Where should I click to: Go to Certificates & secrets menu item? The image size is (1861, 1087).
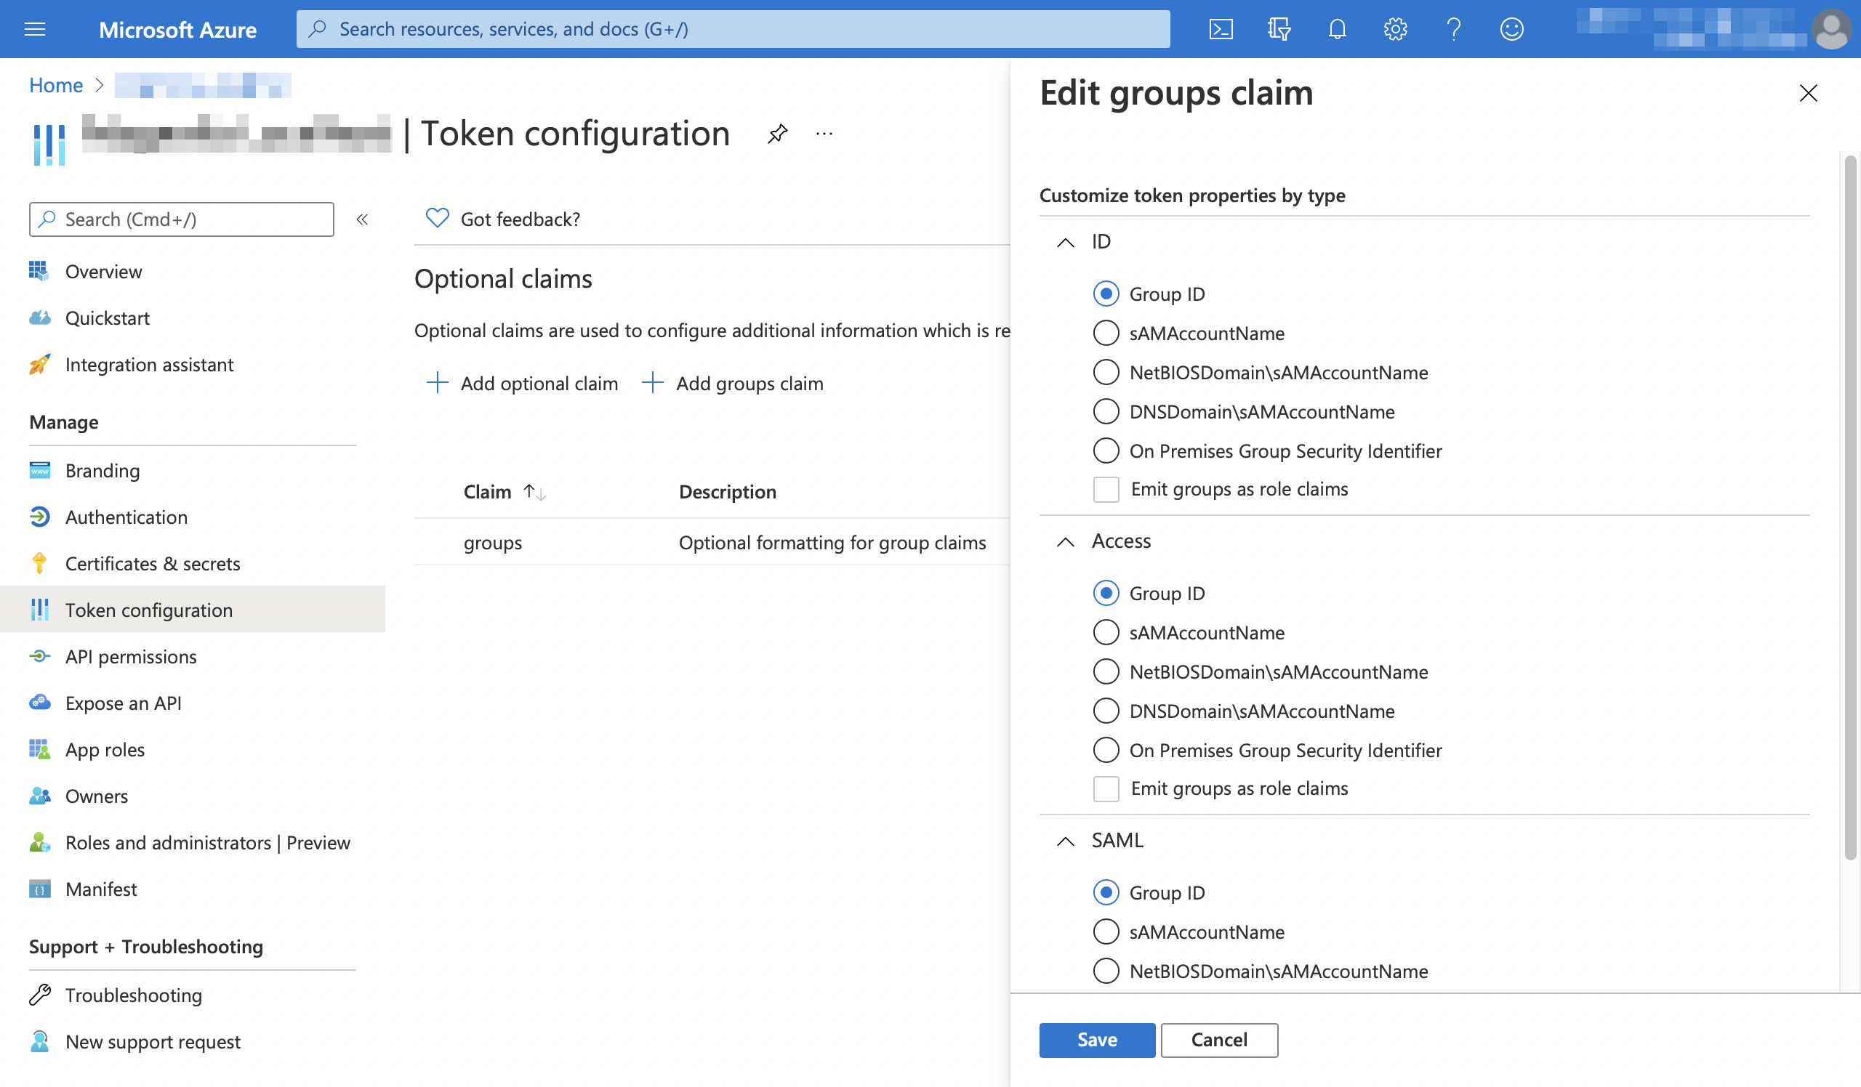point(152,564)
